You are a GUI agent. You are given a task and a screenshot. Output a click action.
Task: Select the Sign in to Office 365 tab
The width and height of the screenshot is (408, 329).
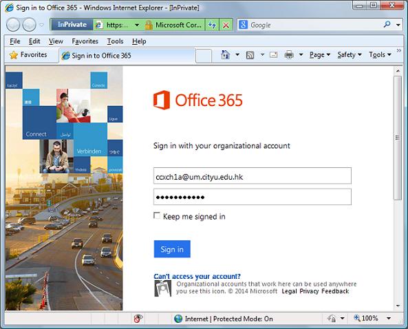point(127,56)
